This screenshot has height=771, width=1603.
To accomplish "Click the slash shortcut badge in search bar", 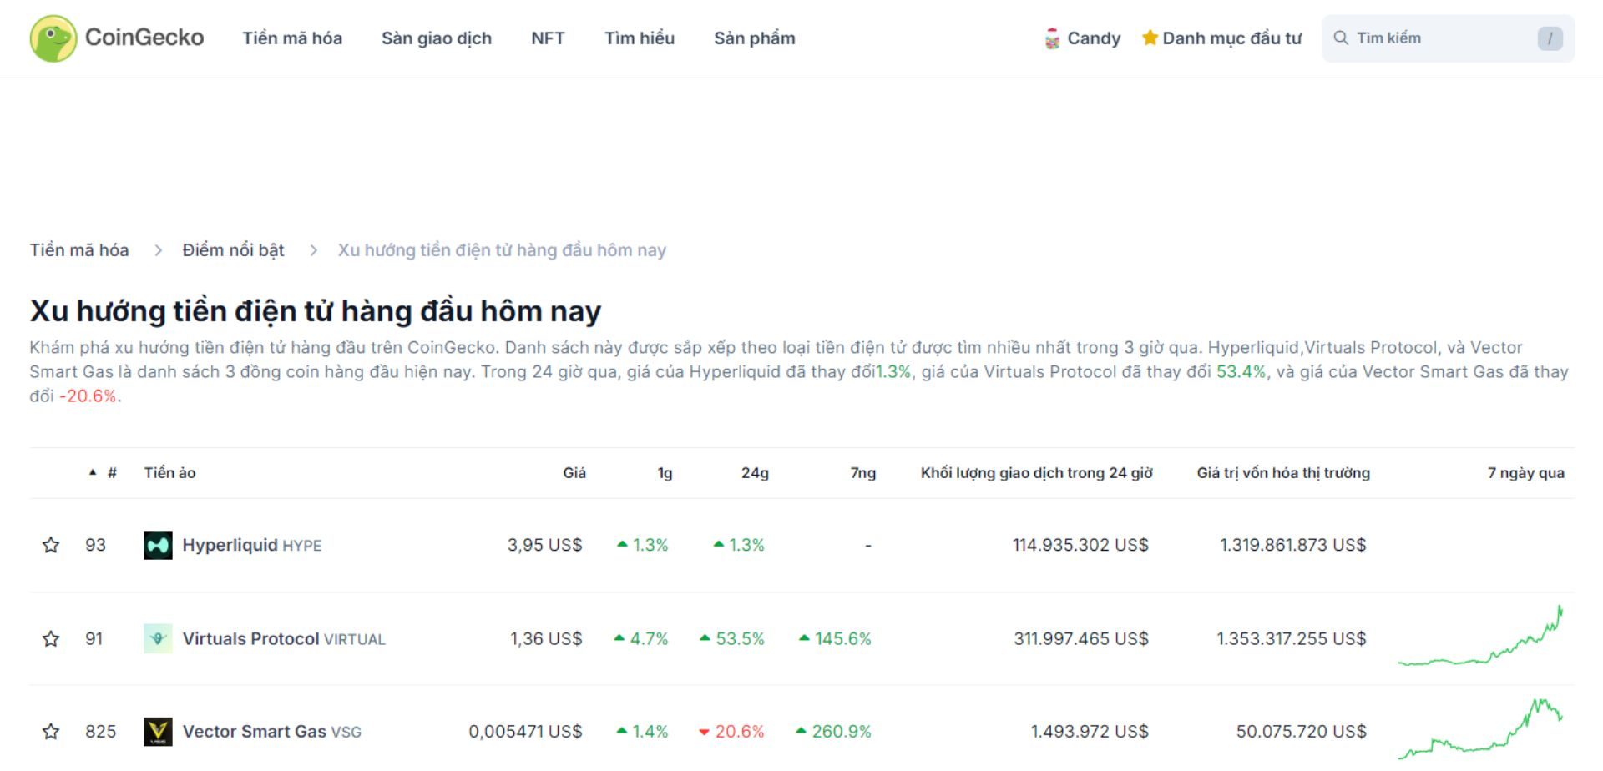I will [1550, 38].
